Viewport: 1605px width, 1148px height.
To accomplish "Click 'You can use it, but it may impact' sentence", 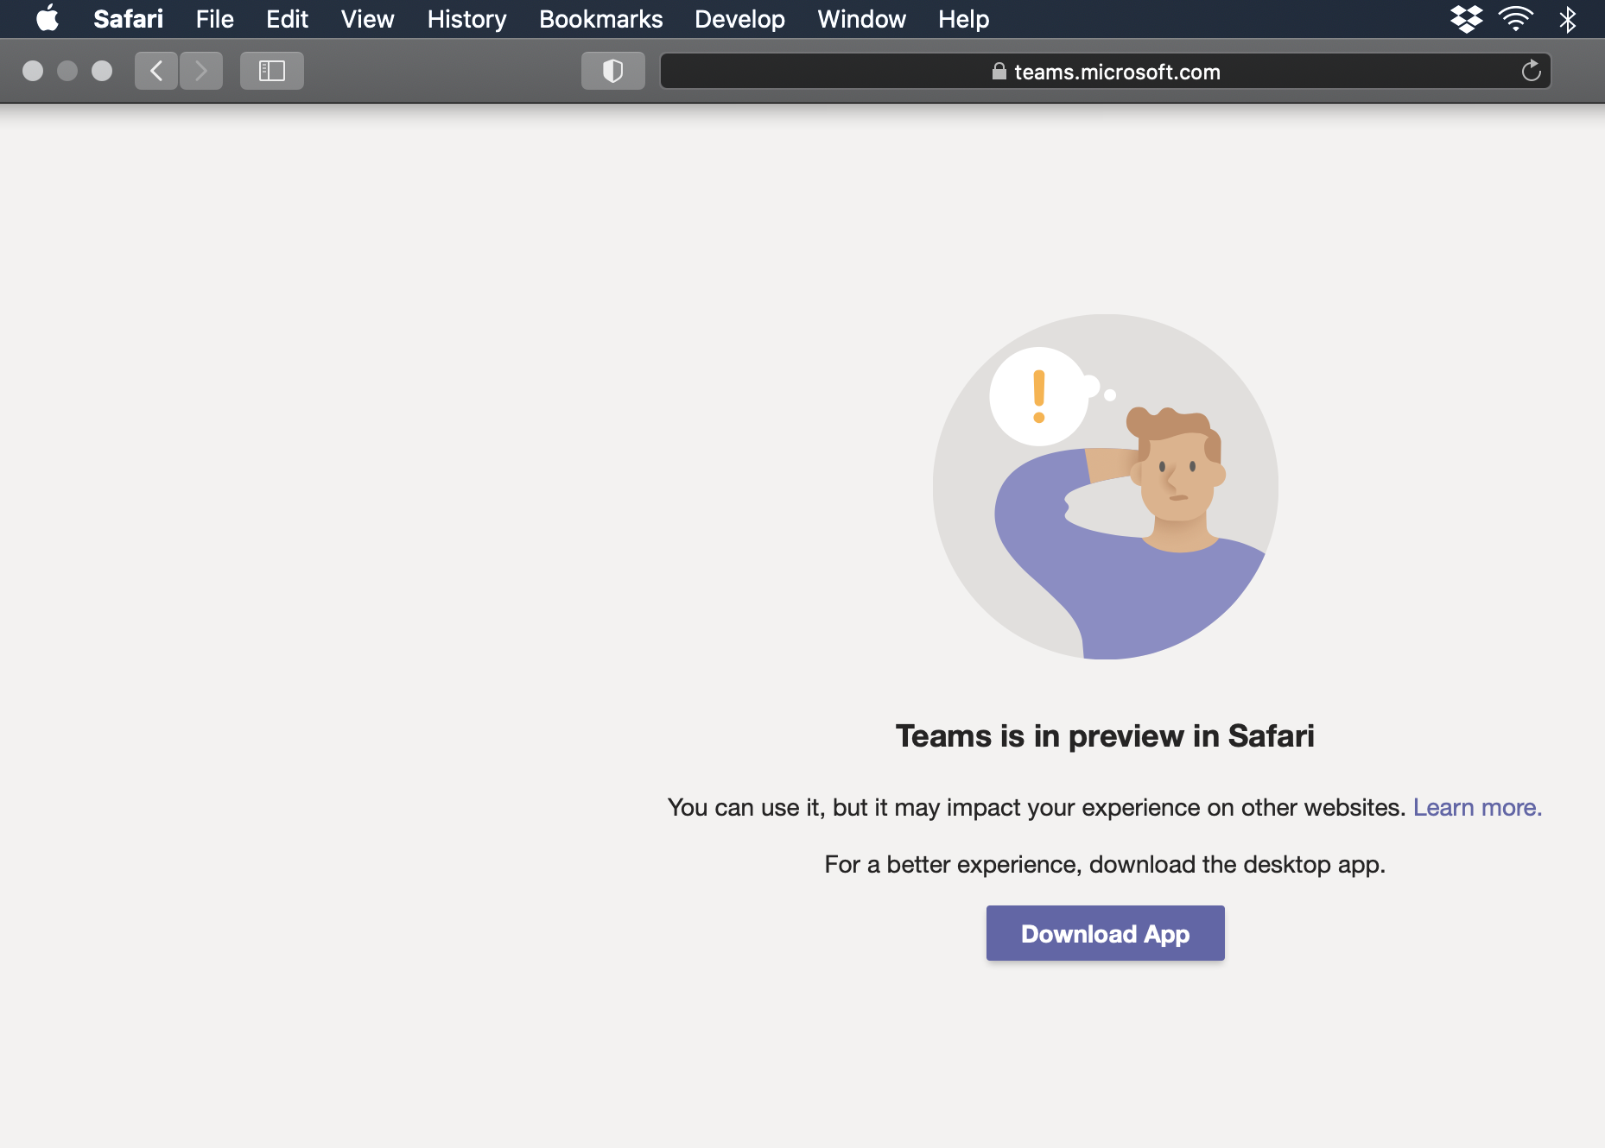I will pos(1037,807).
